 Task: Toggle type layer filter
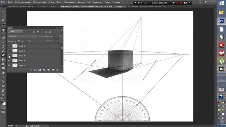(x=42, y=32)
